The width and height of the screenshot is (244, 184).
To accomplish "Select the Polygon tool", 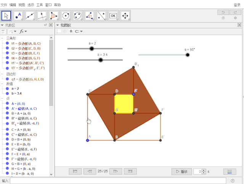I will click(54, 16).
